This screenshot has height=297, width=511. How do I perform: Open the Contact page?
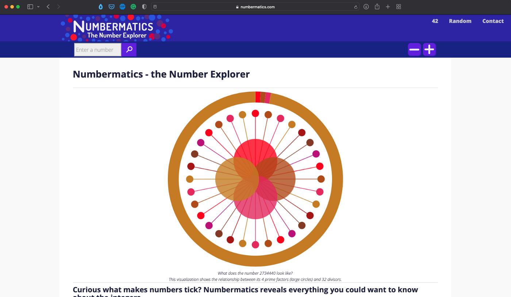493,21
